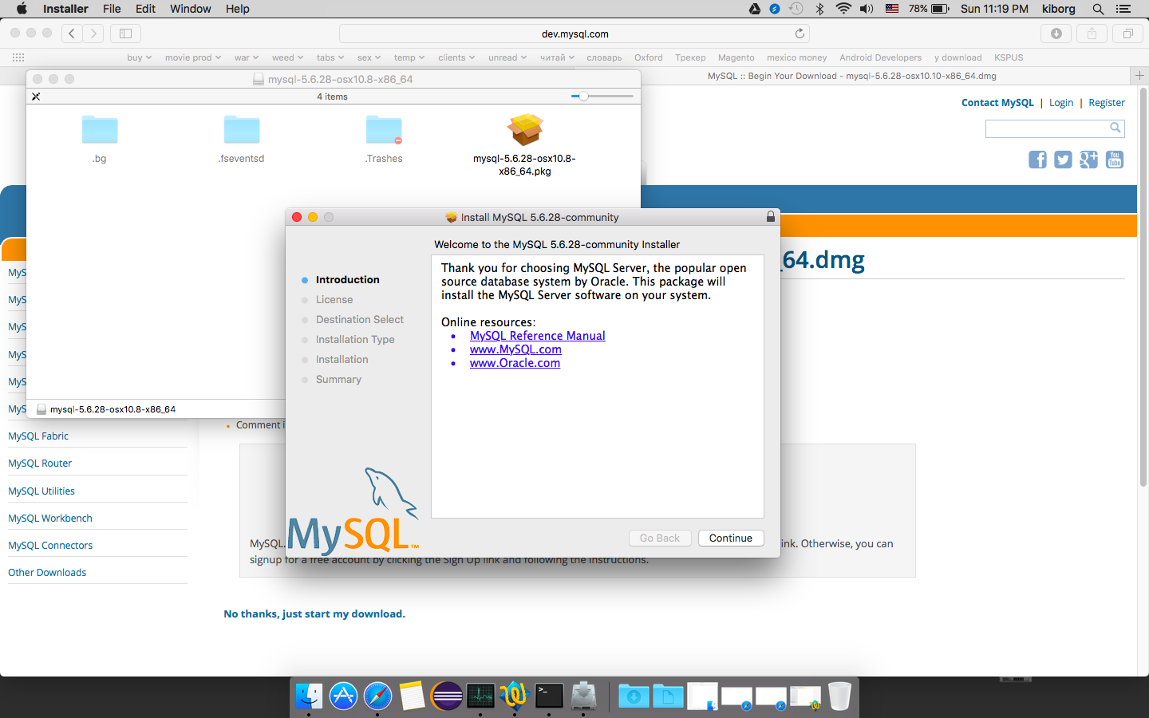Viewport: 1149px width, 718px height.
Task: Click the Login link on the MySQL page
Action: click(1061, 103)
